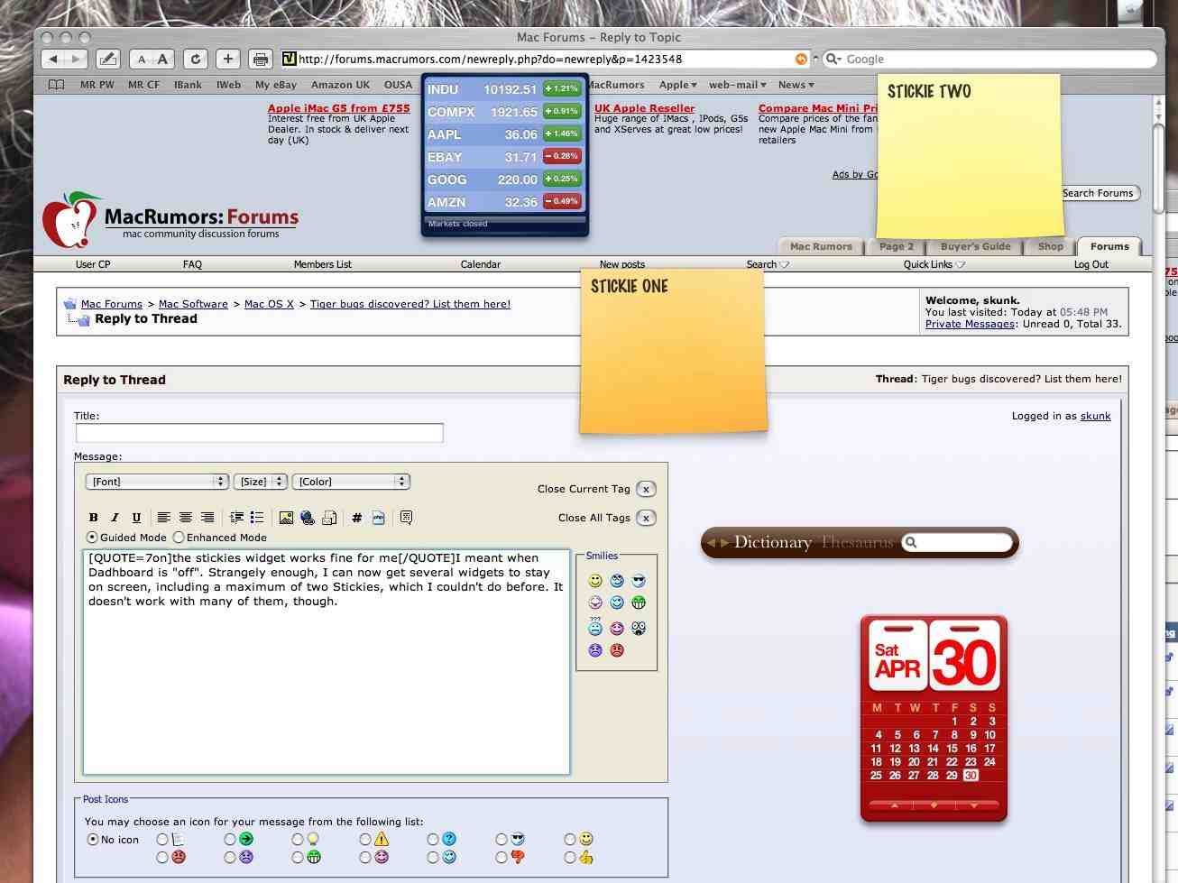Insert yellow smile smilie

tap(595, 581)
